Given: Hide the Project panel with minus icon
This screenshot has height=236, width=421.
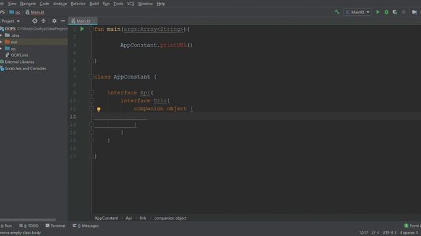Looking at the screenshot, I should click(x=63, y=21).
